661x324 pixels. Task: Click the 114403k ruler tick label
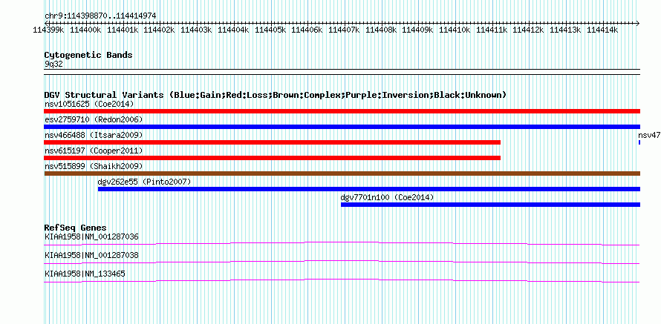(197, 30)
